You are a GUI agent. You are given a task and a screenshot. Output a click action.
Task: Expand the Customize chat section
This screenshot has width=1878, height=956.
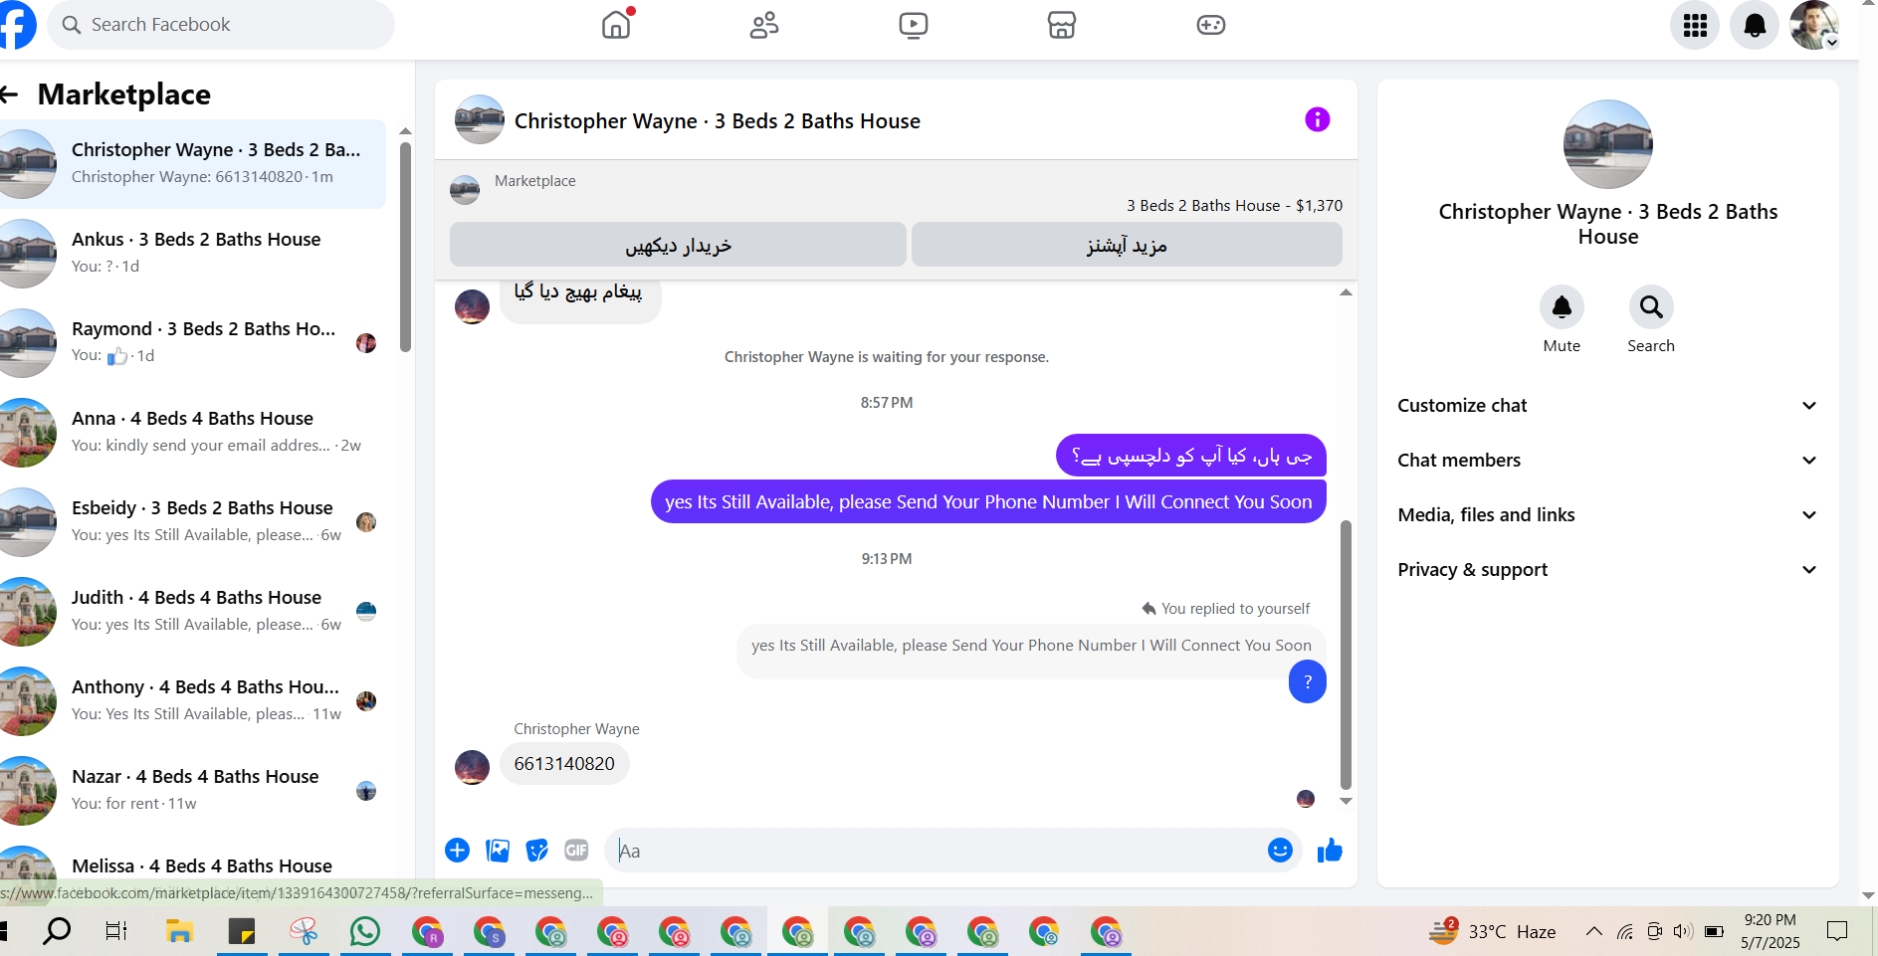click(x=1607, y=405)
